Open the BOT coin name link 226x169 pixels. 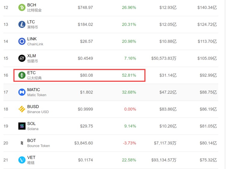(x=32, y=140)
